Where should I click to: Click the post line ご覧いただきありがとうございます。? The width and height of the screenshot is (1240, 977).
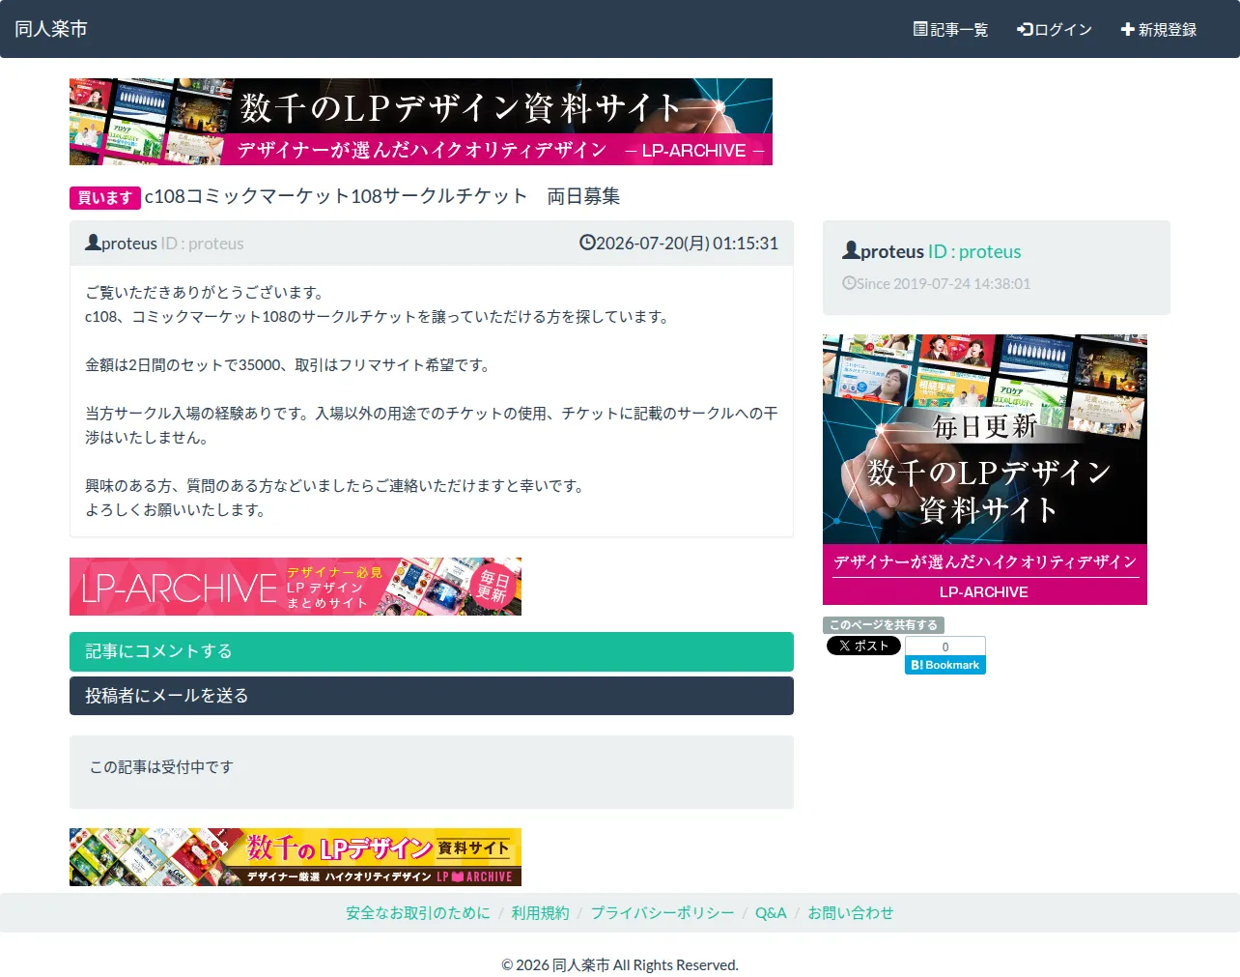point(207,293)
